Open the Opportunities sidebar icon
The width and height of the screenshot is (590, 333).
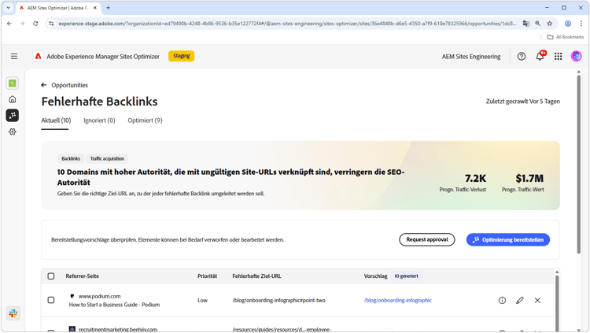tap(13, 115)
